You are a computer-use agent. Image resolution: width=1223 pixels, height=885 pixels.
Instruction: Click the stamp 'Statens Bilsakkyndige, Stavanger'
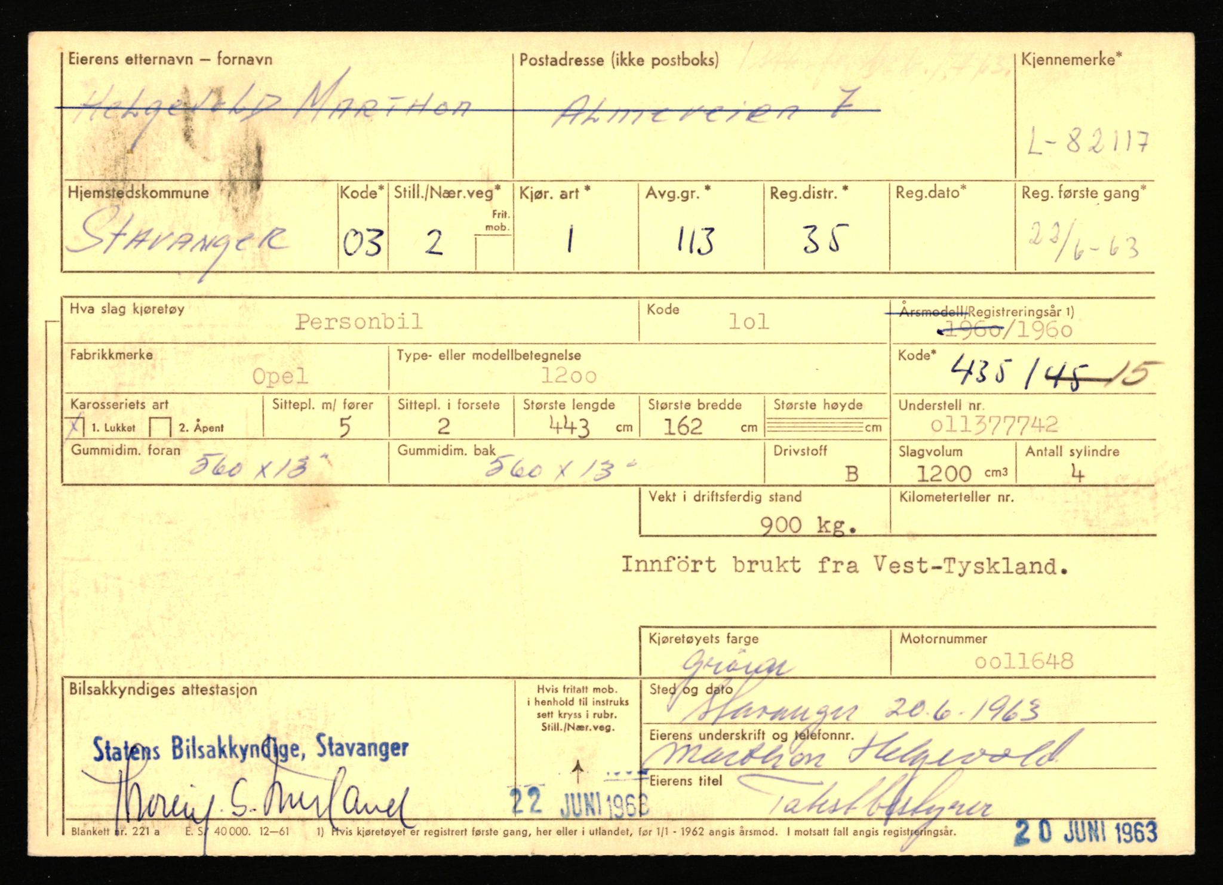251,748
